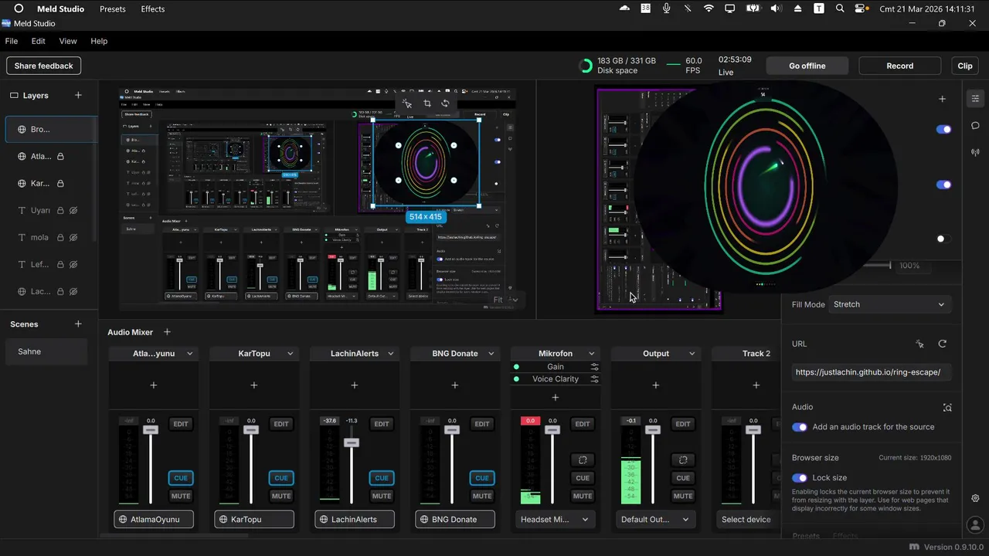Toggle CUE on the LachinAlerts track
This screenshot has width=989, height=556.
(x=382, y=478)
